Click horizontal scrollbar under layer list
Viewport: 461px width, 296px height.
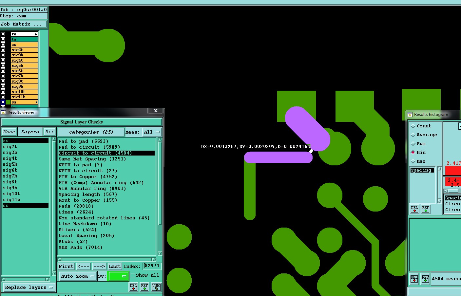click(x=26, y=279)
